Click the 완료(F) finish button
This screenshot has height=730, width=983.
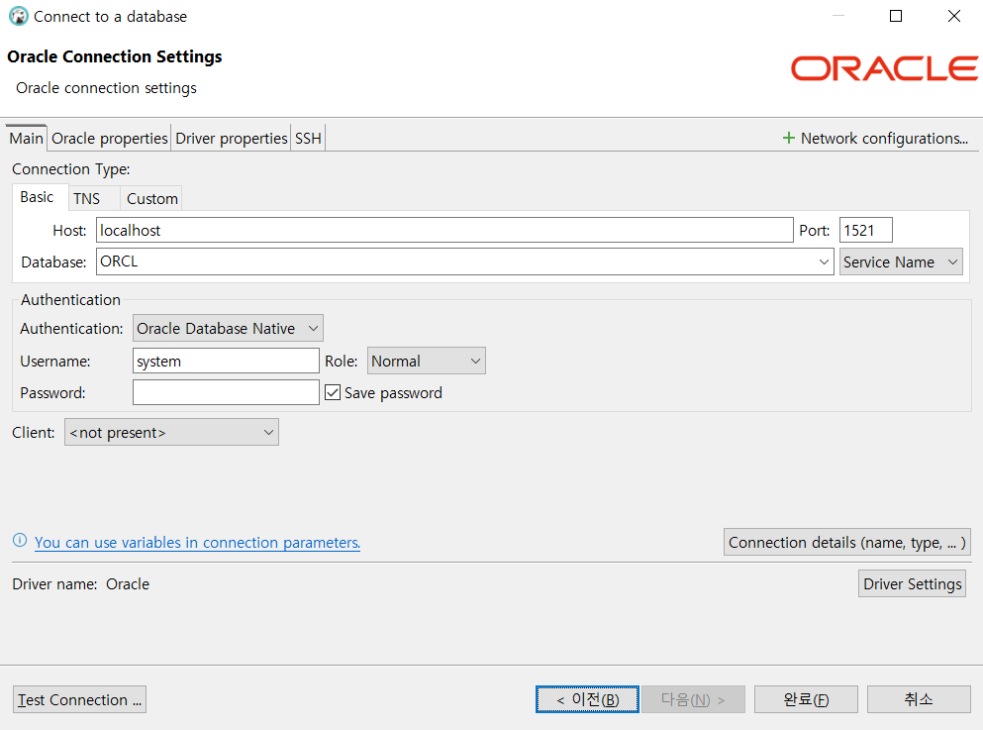point(806,699)
